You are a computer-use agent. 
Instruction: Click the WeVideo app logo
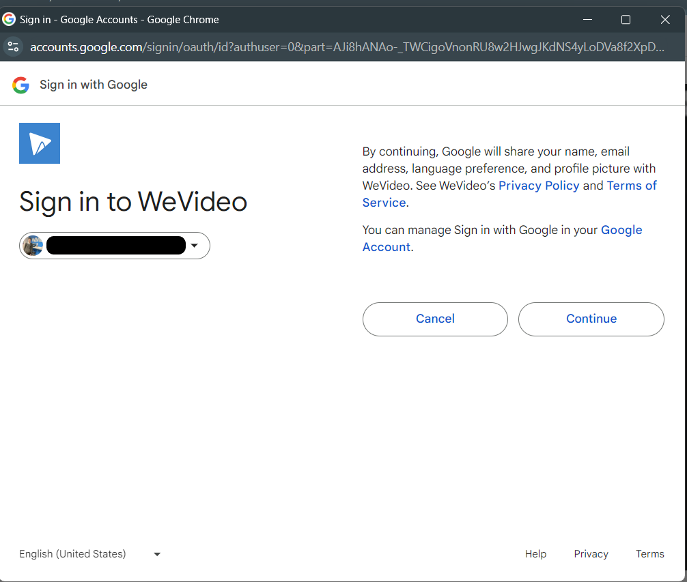40,143
